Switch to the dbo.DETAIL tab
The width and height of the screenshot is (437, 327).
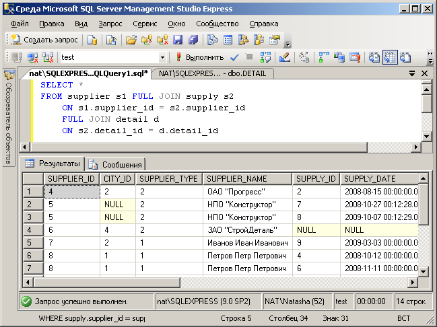212,74
